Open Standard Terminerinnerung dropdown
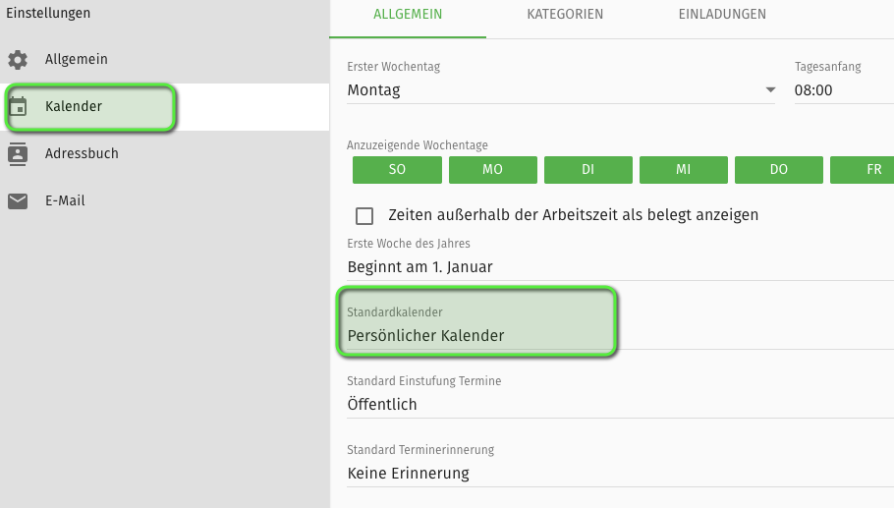894x508 pixels. click(619, 473)
